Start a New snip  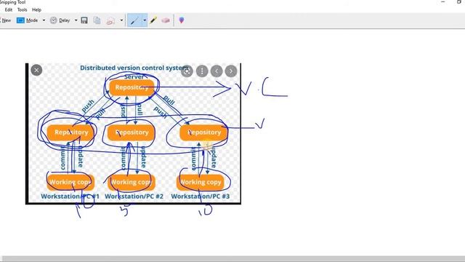tap(6, 20)
